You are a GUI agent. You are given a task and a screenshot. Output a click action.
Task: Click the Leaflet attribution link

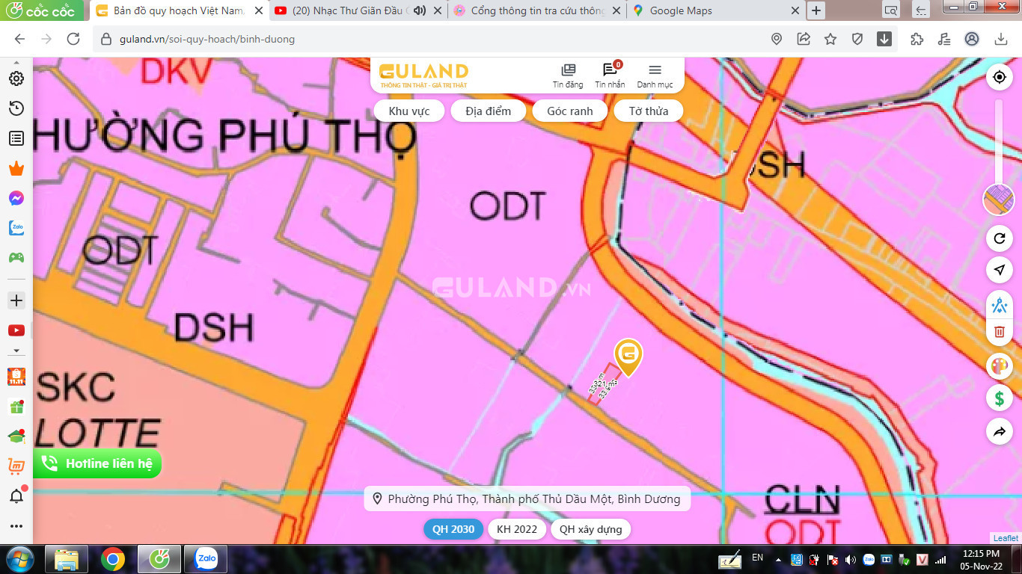point(1006,538)
